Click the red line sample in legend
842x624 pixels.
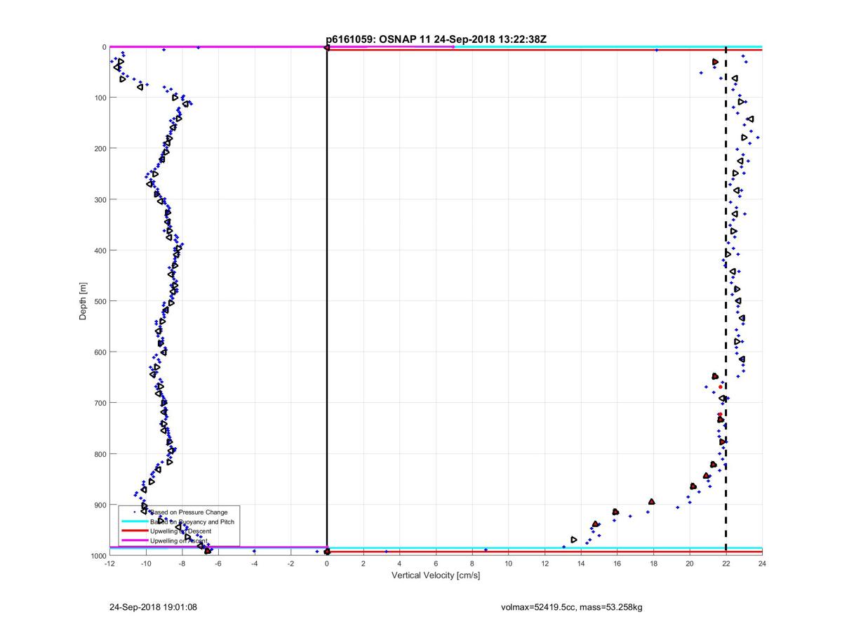(134, 531)
